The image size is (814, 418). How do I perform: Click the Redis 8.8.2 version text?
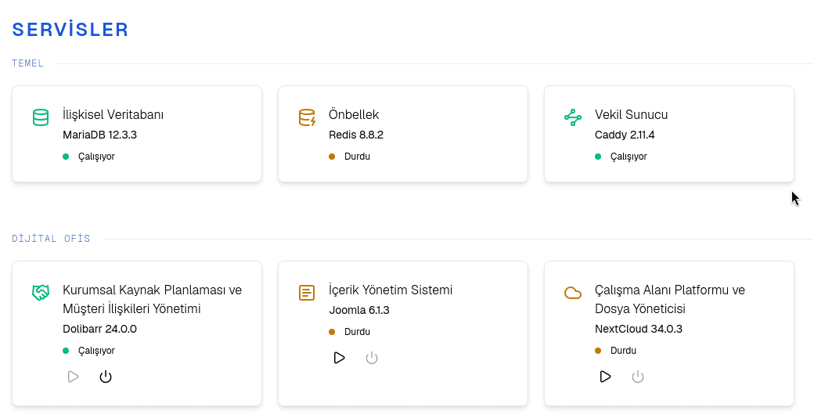(x=356, y=135)
